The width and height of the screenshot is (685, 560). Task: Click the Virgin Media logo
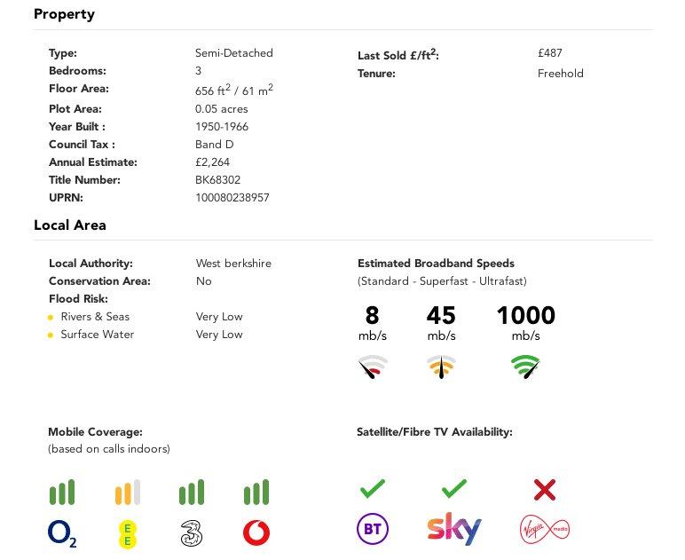point(545,530)
